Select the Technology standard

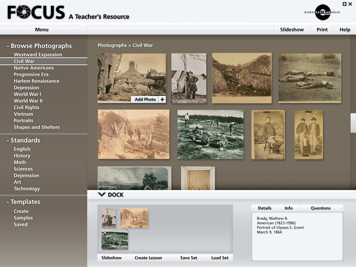[x=27, y=188]
